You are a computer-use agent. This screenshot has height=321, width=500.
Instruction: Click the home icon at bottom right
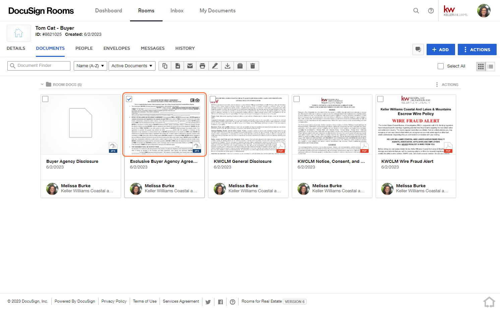pos(489,302)
